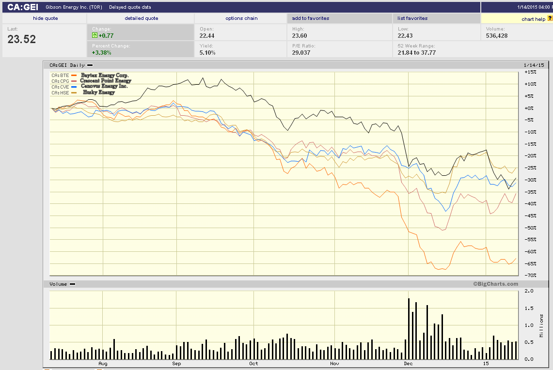Click the Delayed quote data label
The image size is (553, 370).
(x=130, y=7)
